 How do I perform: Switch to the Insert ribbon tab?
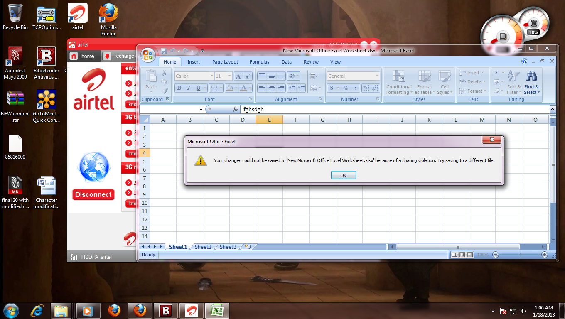[x=194, y=62]
